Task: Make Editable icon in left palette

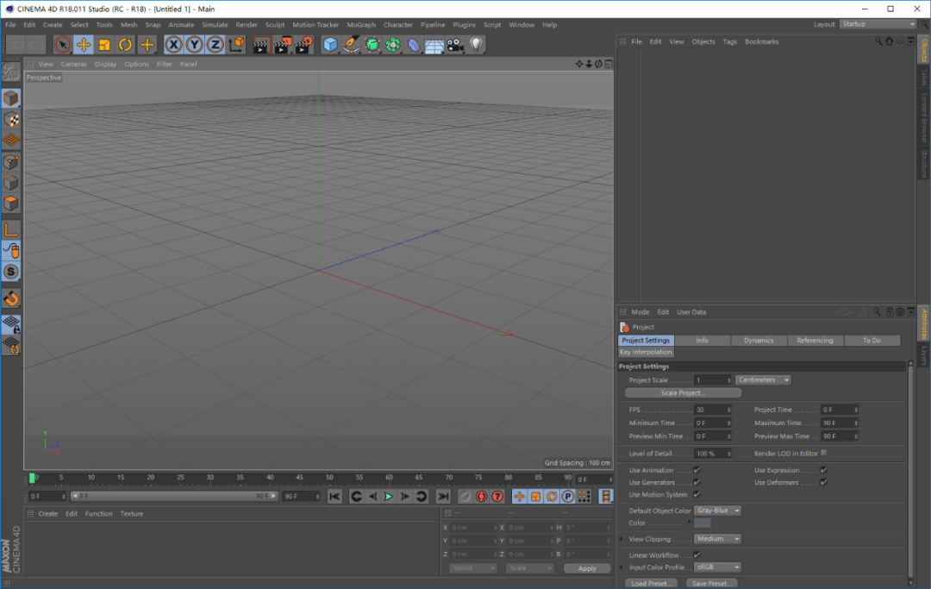Action: click(10, 72)
